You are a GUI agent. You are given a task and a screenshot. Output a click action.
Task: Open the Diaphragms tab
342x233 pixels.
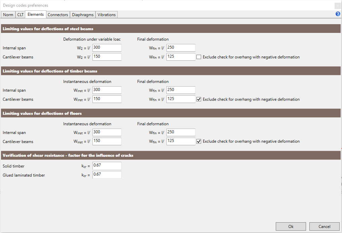tap(83, 14)
